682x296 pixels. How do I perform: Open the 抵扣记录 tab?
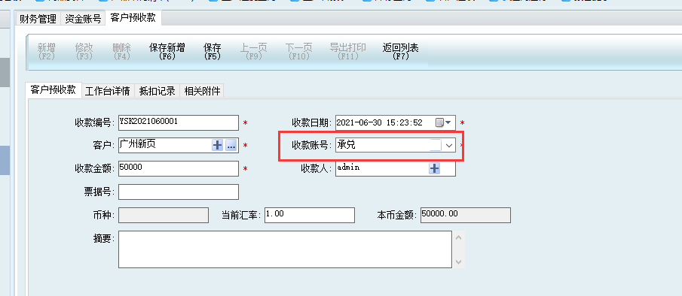point(157,91)
